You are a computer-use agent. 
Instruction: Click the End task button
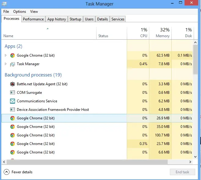click(182, 172)
